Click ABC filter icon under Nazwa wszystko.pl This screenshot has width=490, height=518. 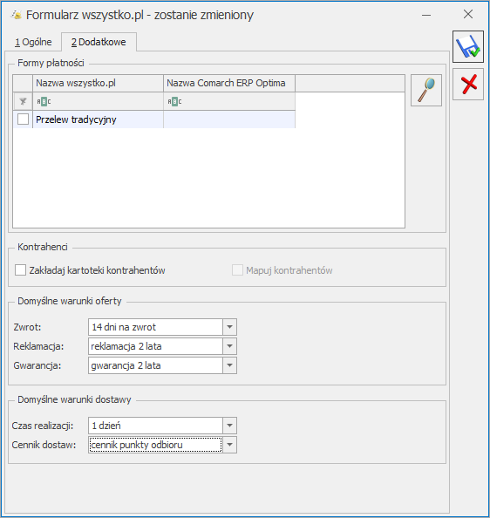point(44,101)
